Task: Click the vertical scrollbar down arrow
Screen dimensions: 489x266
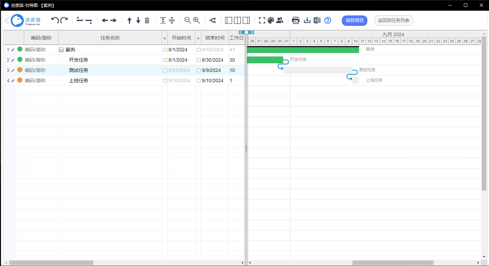Action: click(484, 257)
